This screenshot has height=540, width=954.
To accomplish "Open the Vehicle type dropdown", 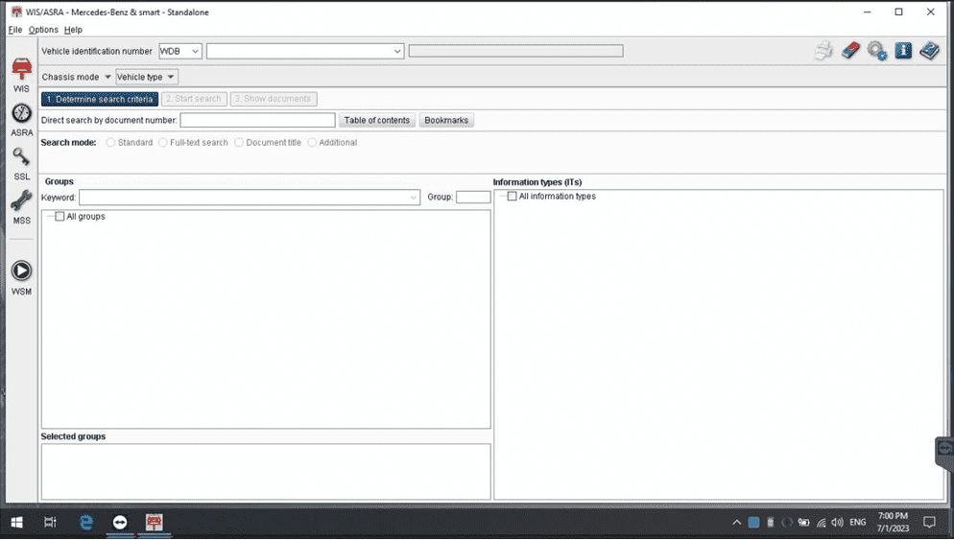I will click(146, 78).
